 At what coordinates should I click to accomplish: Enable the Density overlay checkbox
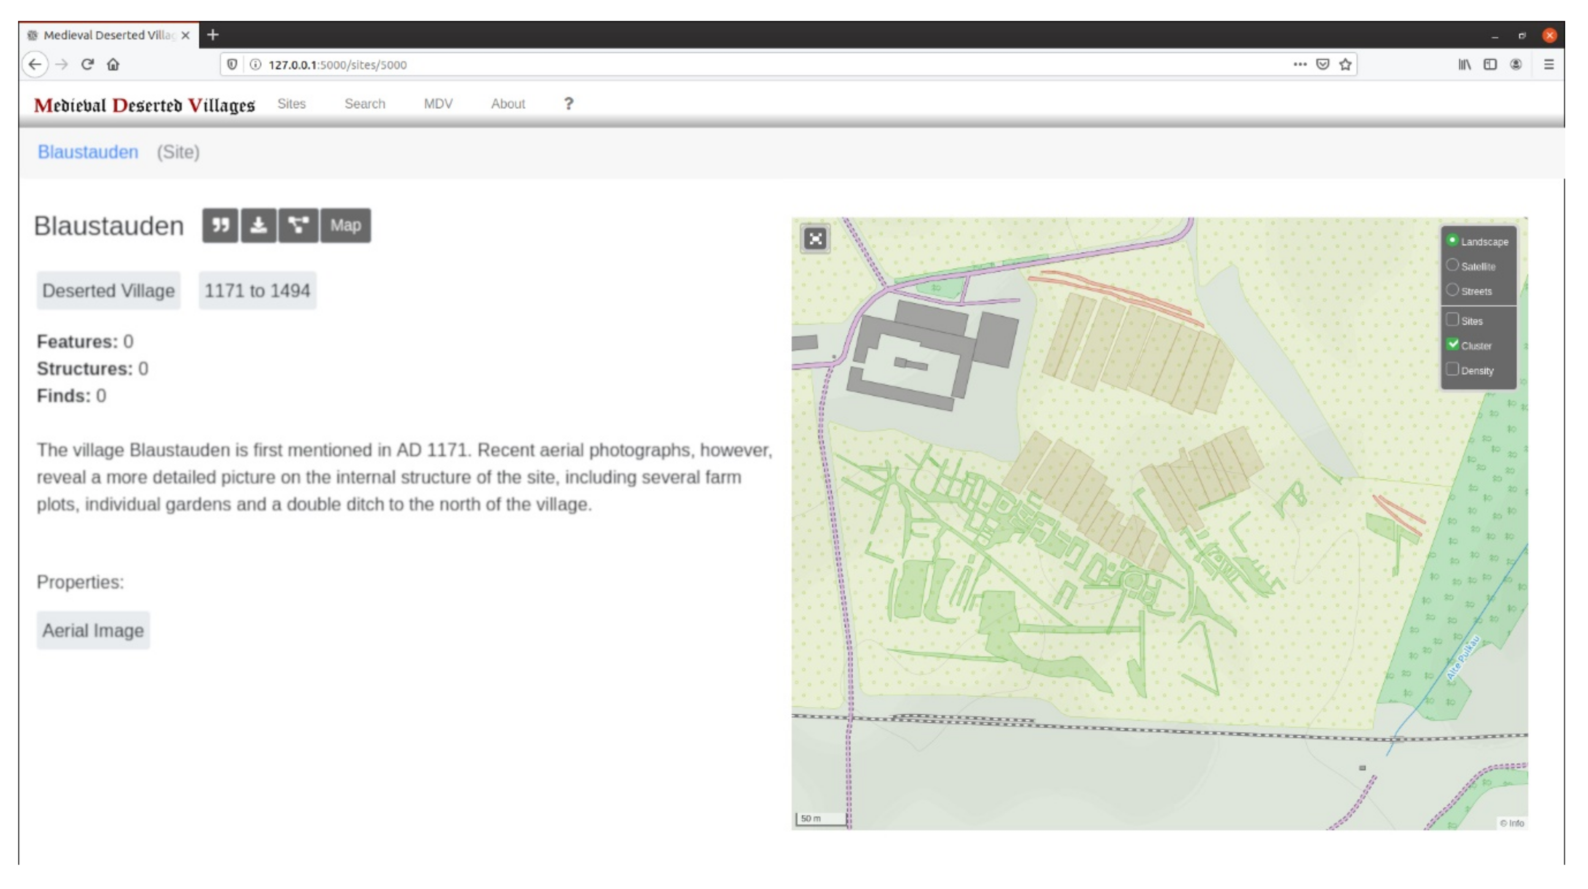1453,370
